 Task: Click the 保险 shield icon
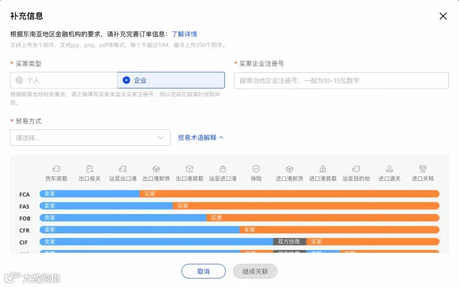256,169
